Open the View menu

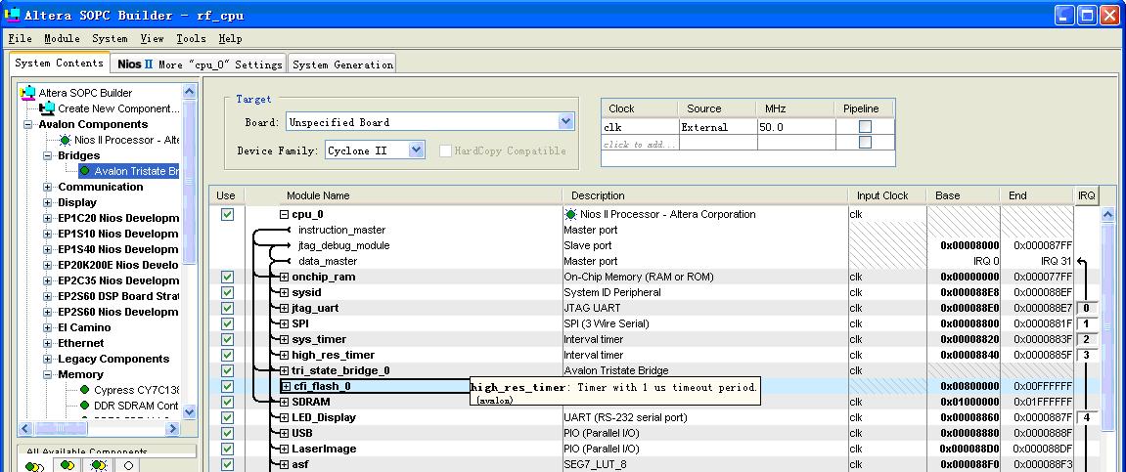click(x=153, y=39)
